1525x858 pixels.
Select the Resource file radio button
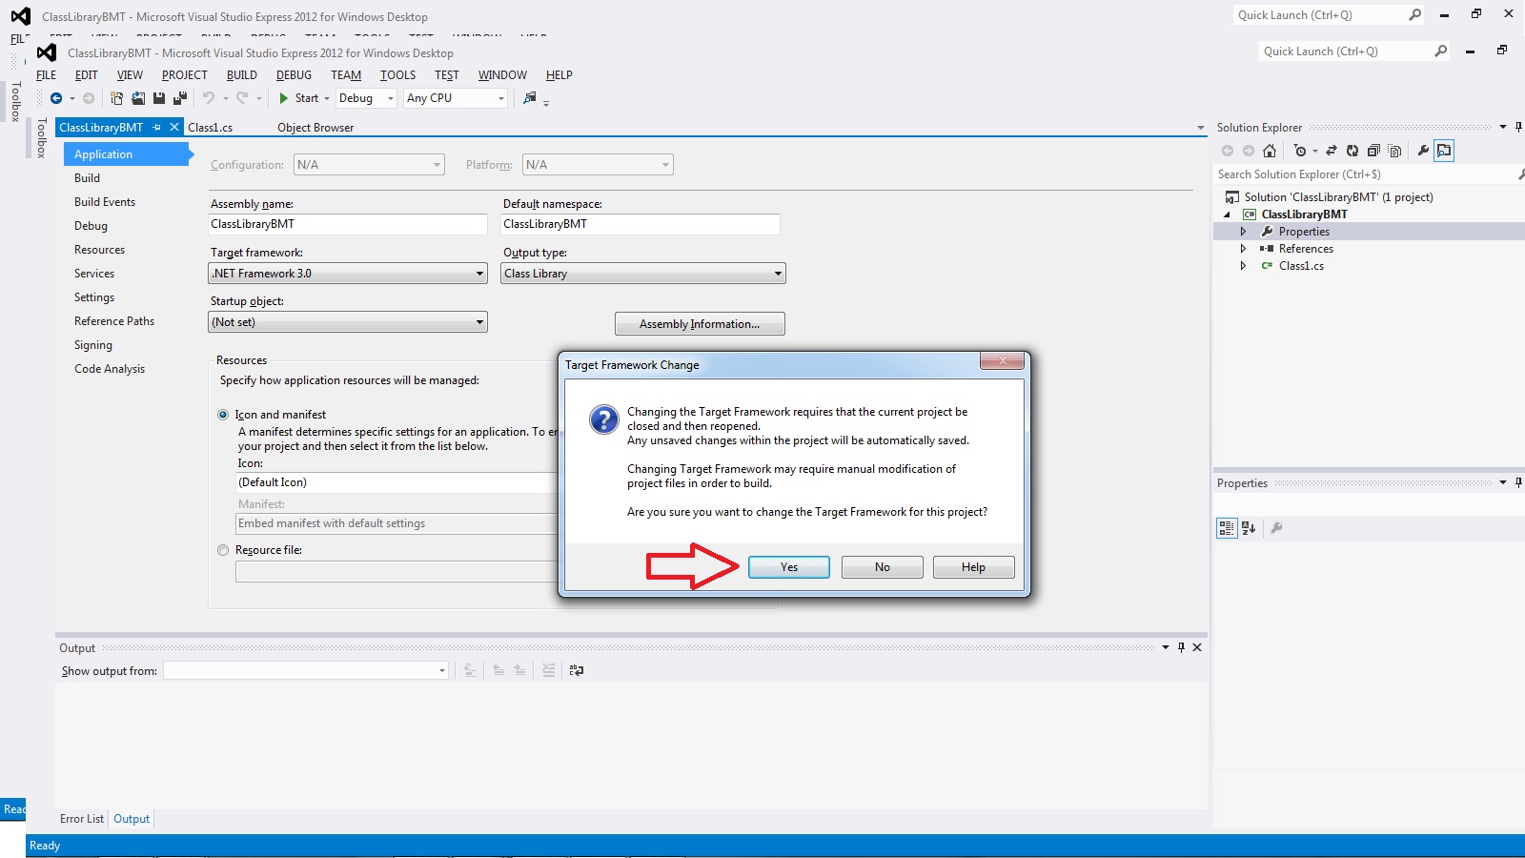223,550
